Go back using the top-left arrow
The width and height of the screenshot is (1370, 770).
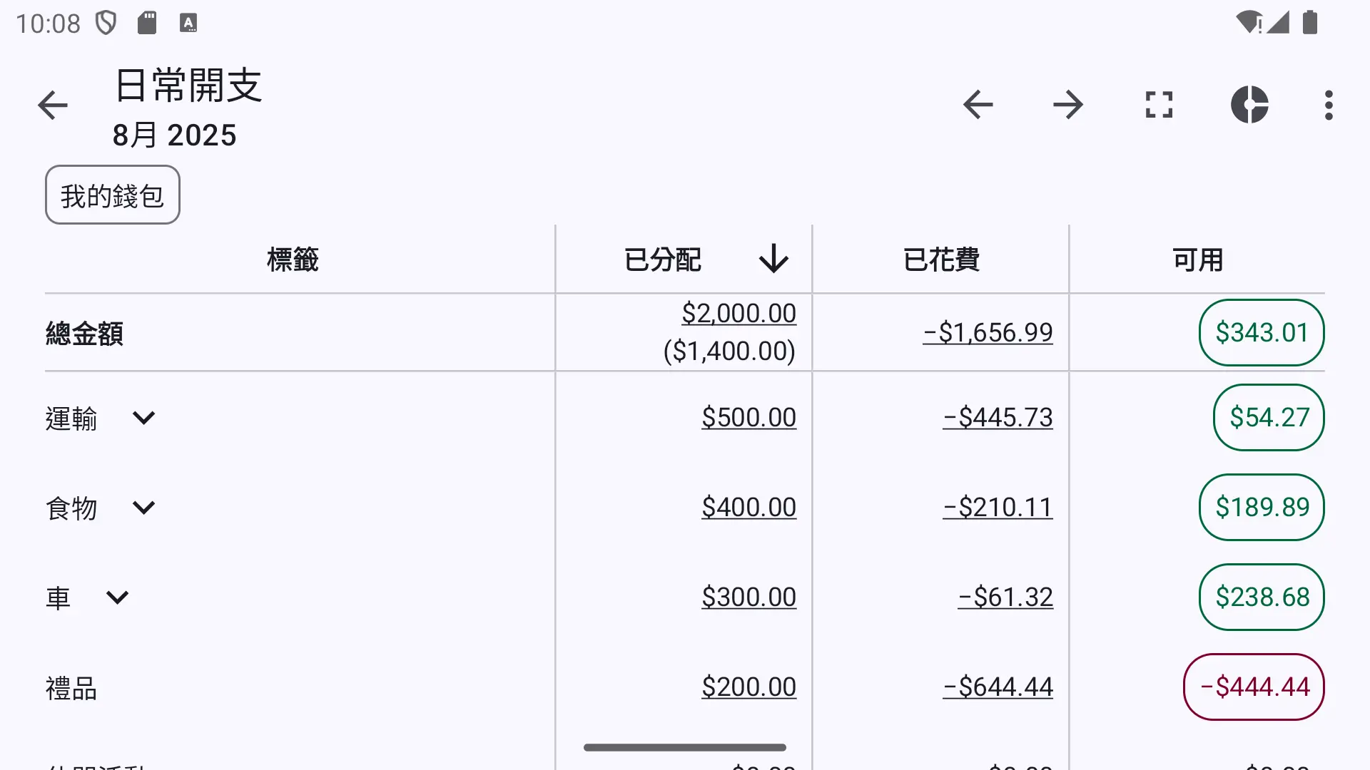[x=53, y=106]
